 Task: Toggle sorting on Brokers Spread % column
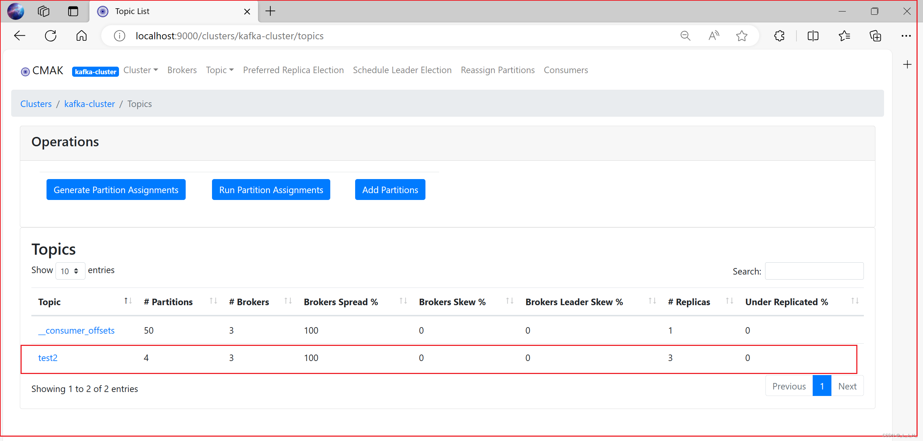pyautogui.click(x=403, y=301)
